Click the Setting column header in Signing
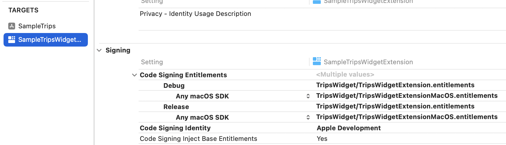This screenshot has height=145, width=506. point(152,62)
